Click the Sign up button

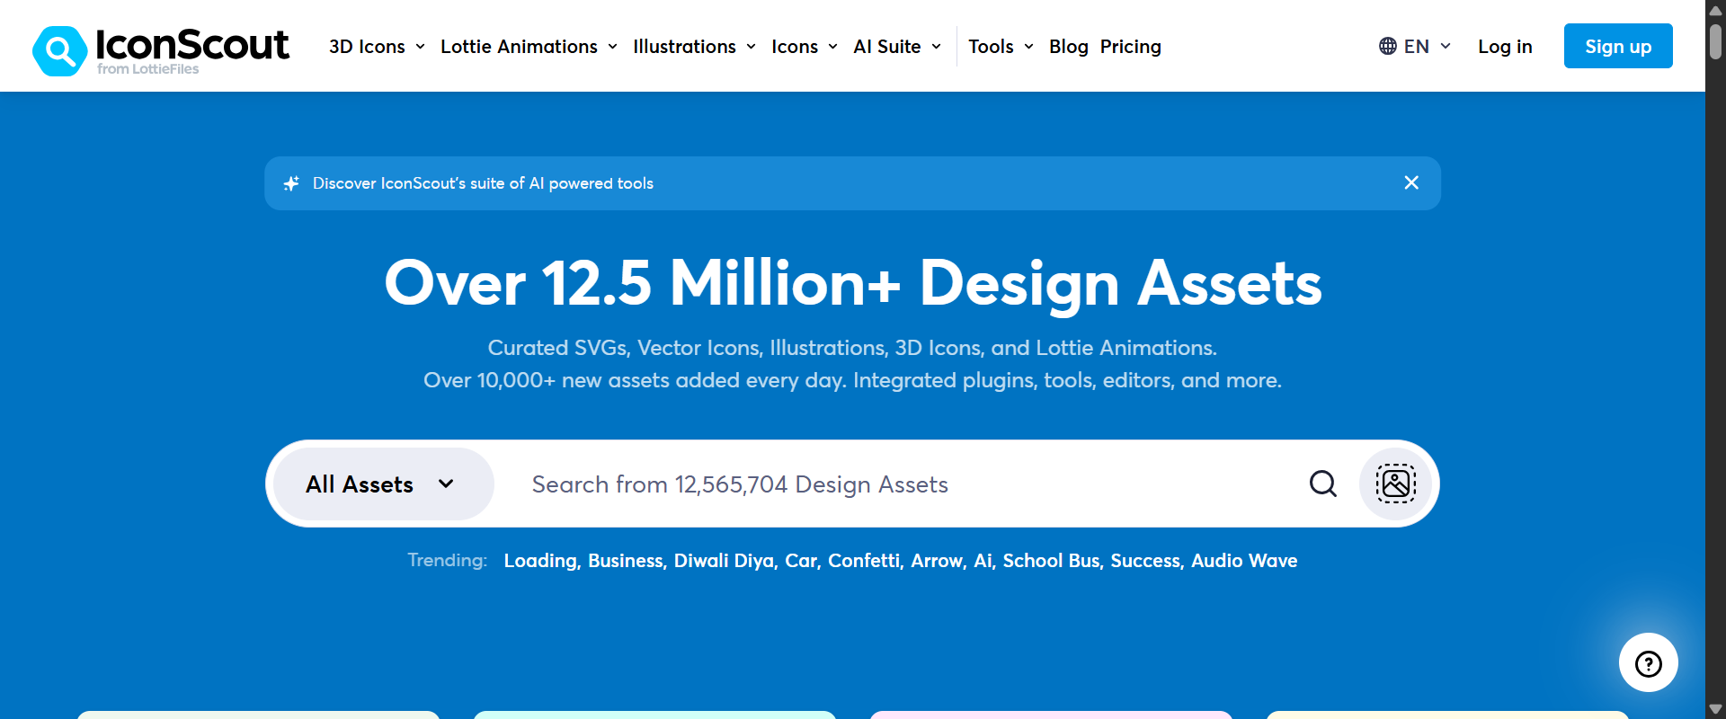[x=1618, y=46]
